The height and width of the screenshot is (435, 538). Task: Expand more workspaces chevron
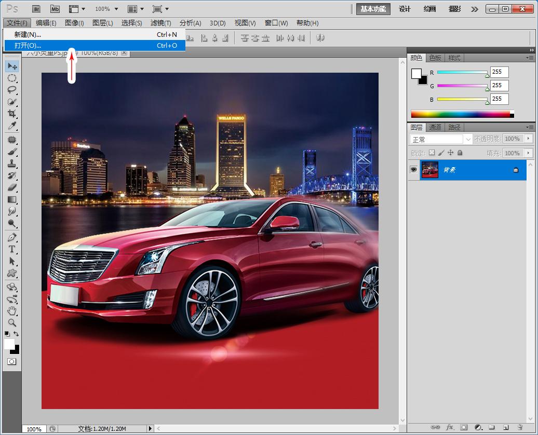click(x=474, y=9)
